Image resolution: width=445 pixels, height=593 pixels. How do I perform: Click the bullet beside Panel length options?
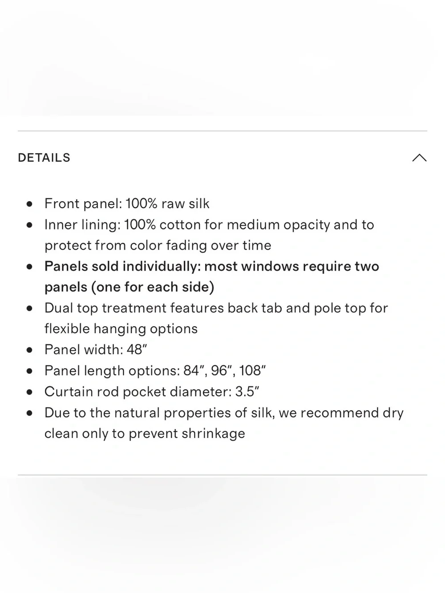point(30,371)
